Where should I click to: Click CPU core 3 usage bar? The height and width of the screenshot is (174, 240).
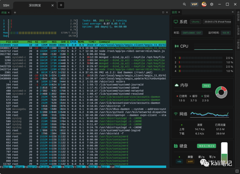(201, 67)
